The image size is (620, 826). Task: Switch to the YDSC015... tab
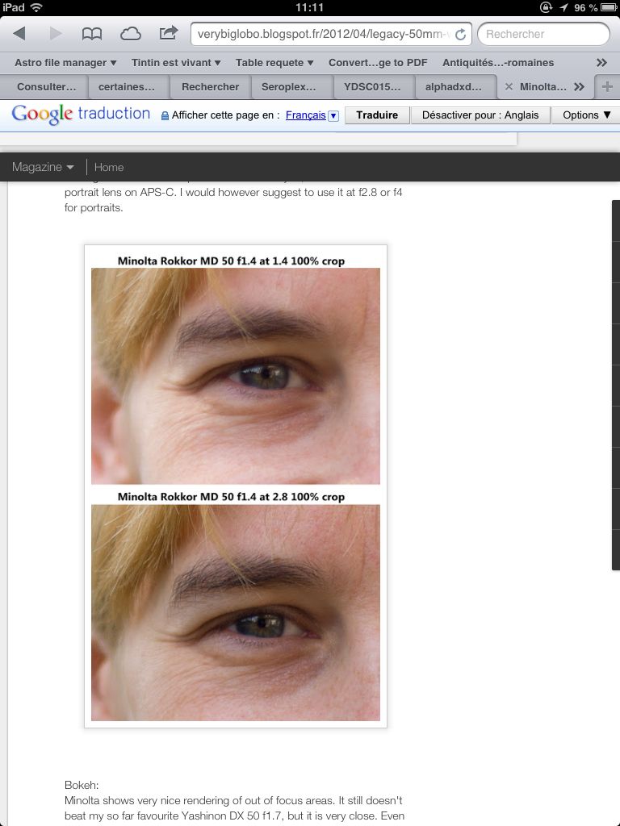coord(372,87)
